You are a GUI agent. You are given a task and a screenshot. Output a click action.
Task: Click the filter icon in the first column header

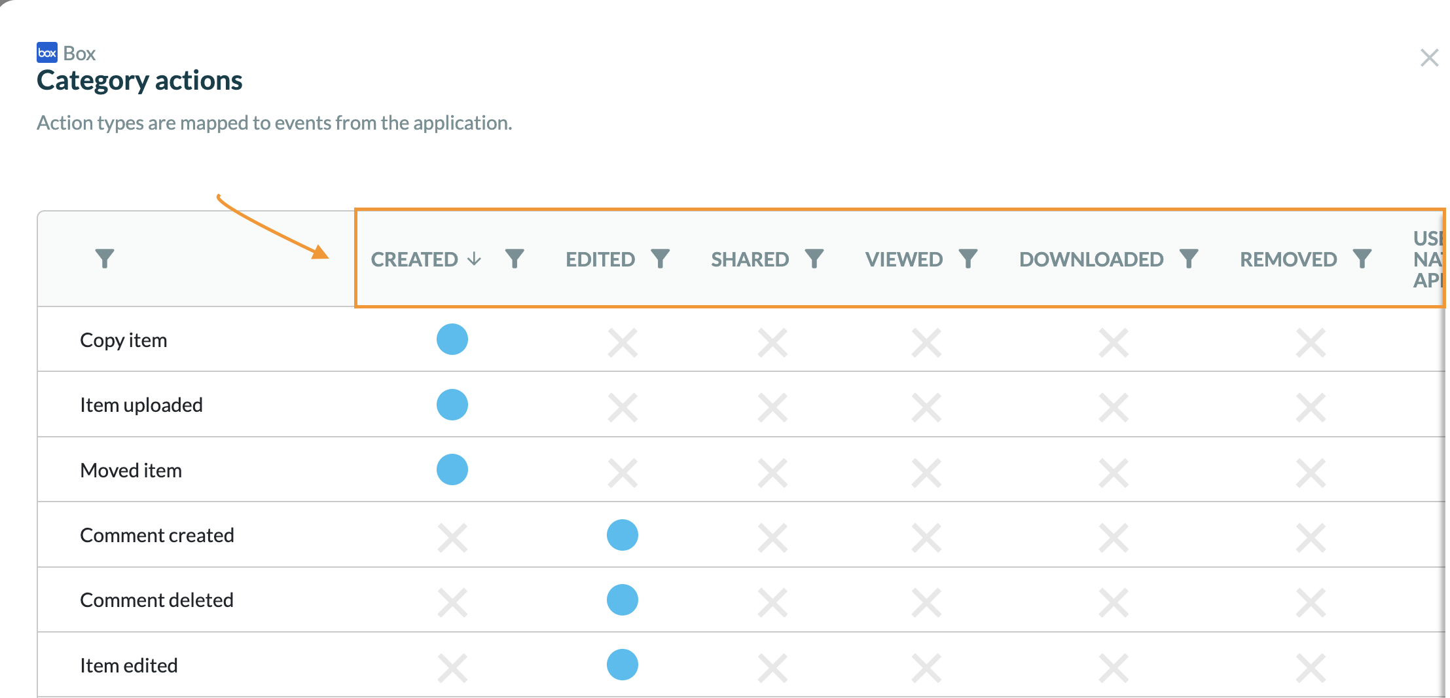(x=105, y=259)
